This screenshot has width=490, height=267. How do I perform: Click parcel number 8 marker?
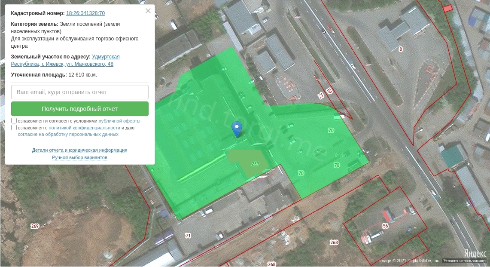pos(401,49)
